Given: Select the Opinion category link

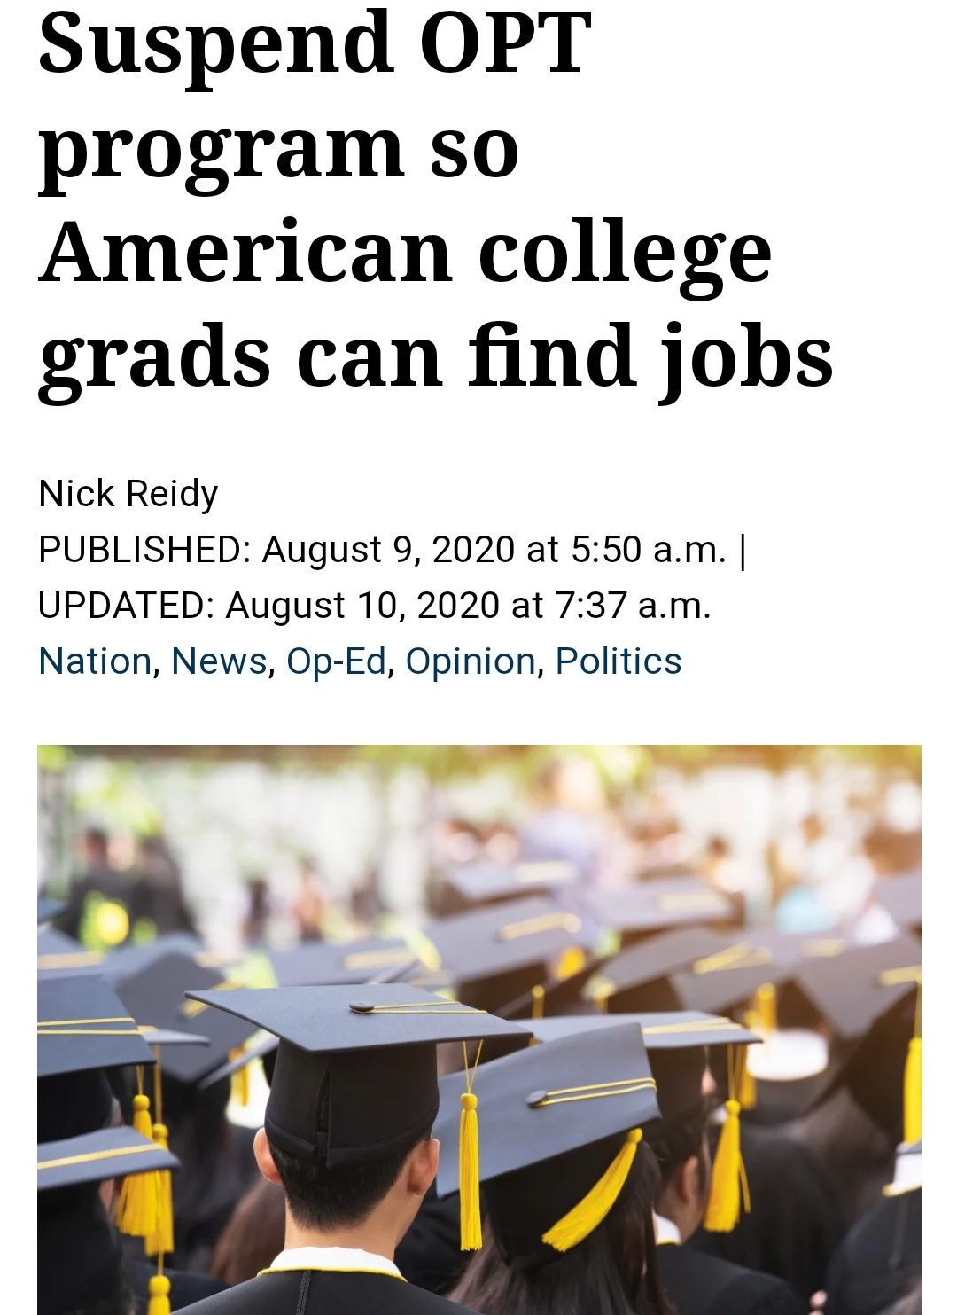Looking at the screenshot, I should click(x=471, y=661).
